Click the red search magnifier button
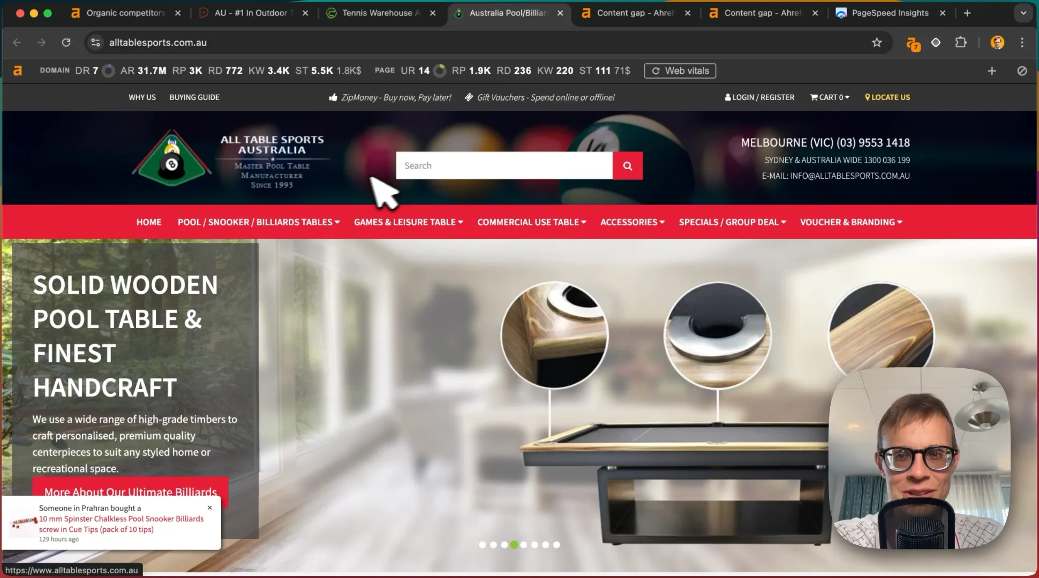 [x=628, y=166]
